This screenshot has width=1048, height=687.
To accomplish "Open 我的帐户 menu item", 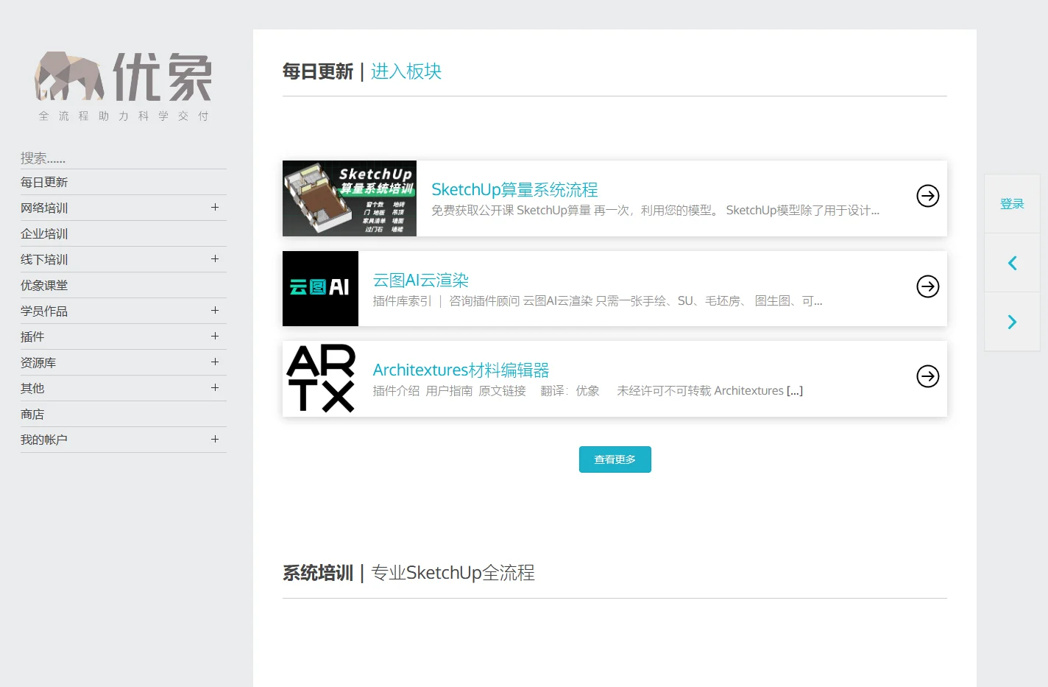I will click(x=44, y=440).
